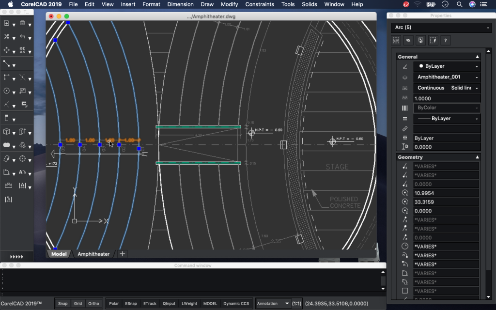Open the Constraints menu
This screenshot has height=310, width=496.
[260, 4]
